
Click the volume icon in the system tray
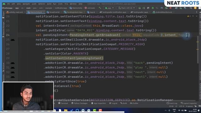182,110
